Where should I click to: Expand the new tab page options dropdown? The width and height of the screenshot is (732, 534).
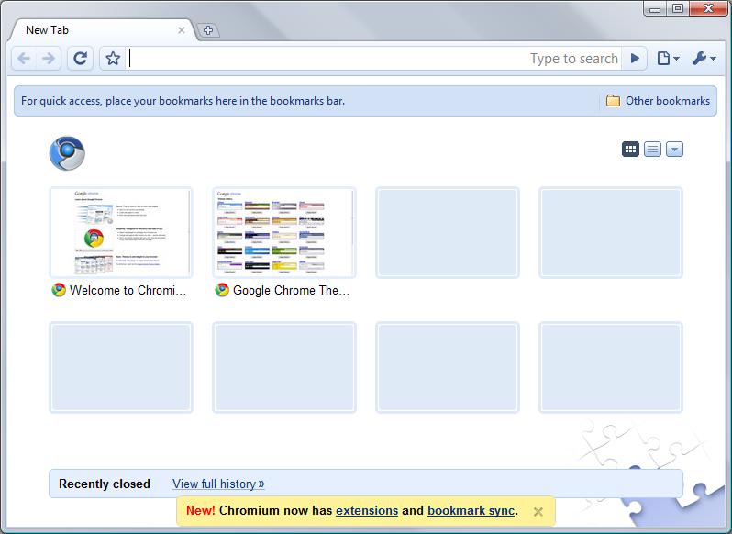click(674, 150)
